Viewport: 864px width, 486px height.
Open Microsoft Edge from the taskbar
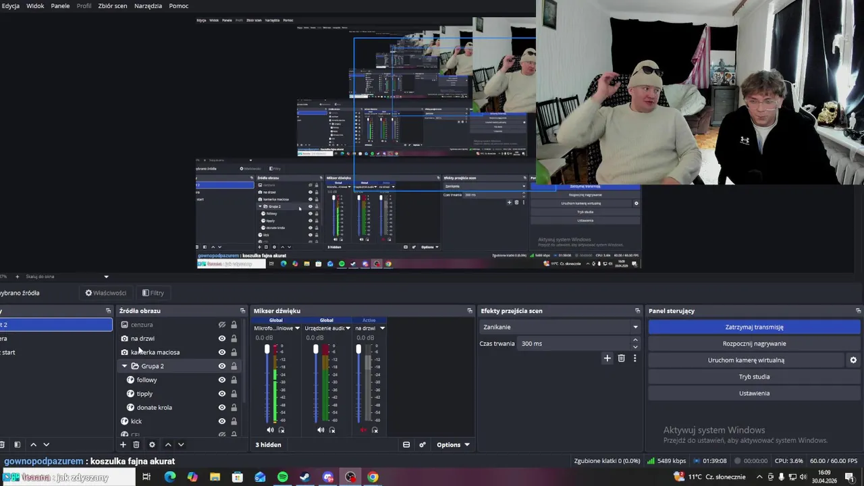pos(169,477)
